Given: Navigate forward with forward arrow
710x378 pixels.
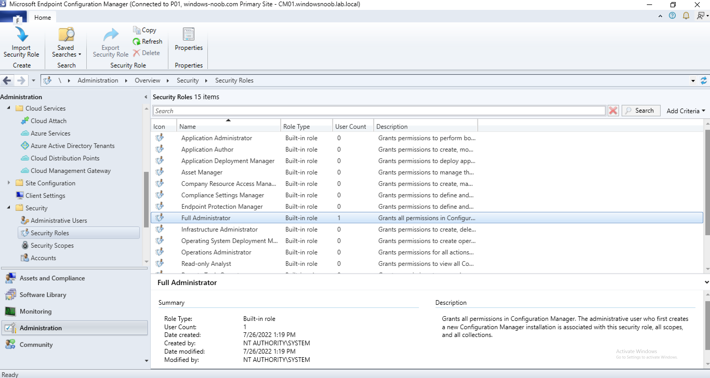Looking at the screenshot, I should coord(21,80).
